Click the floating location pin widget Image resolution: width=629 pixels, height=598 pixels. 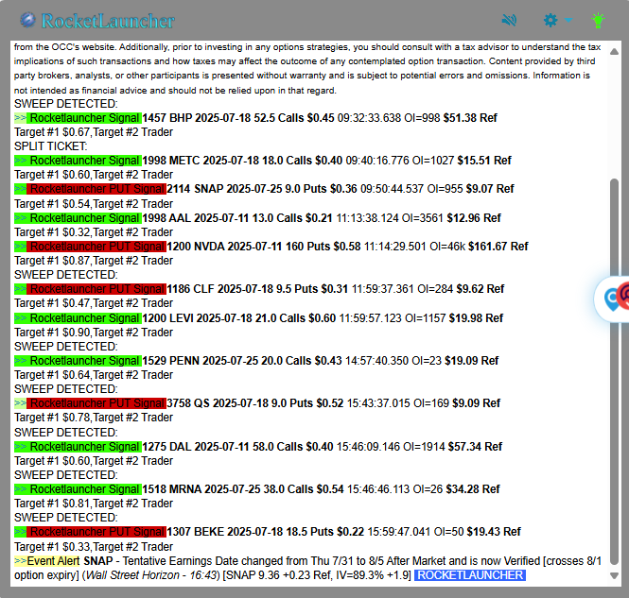pos(612,299)
